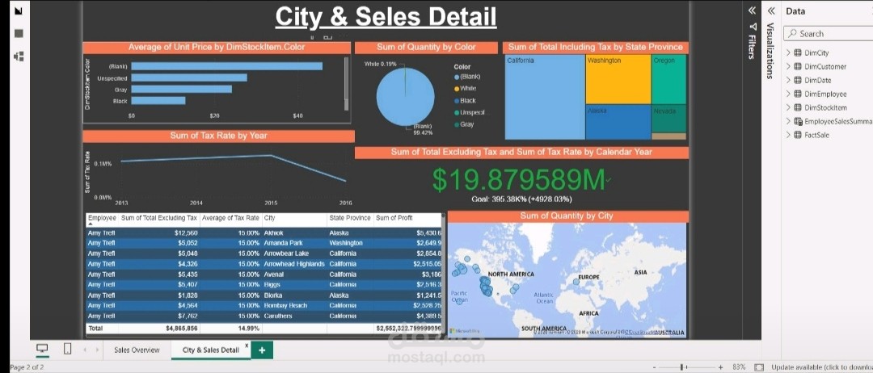This screenshot has width=873, height=373.
Task: Click the 83% zoom level
Action: coord(739,367)
